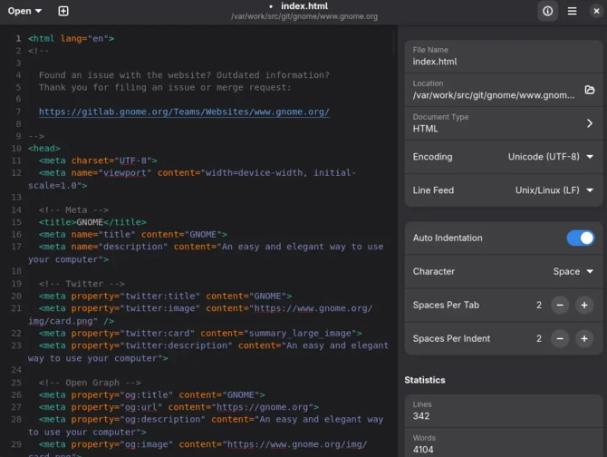Screen dimensions: 607x457
Task: Toggle the Auto Indentation switch
Action: point(580,238)
